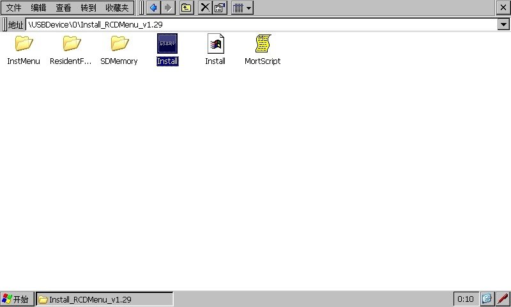Click the Forward navigation arrow
Image resolution: width=511 pixels, height=307 pixels.
[168, 8]
